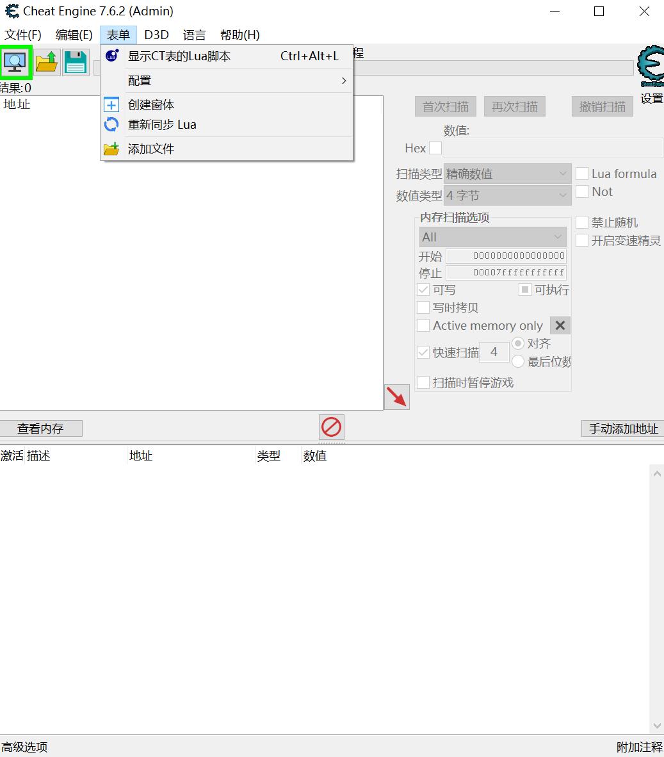
Task: Select the 对齐 radio button
Action: (x=518, y=343)
